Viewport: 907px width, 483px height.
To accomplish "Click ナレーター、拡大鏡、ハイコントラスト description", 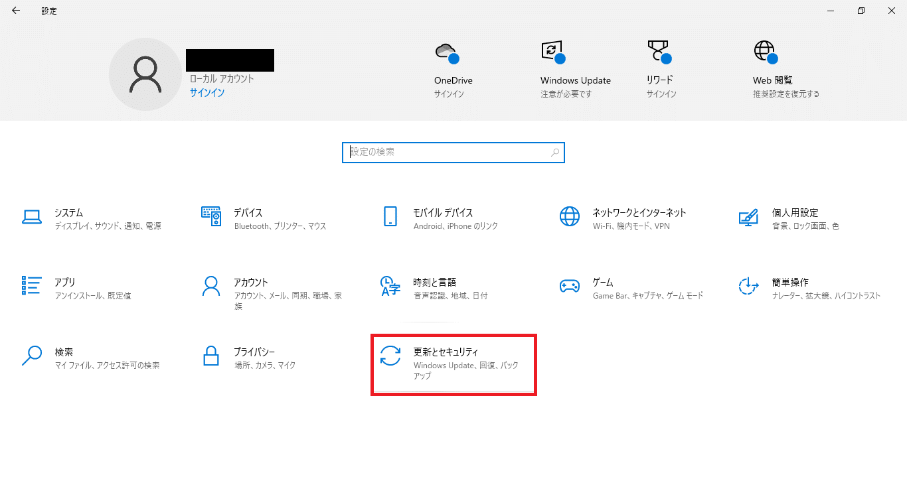I will point(826,296).
